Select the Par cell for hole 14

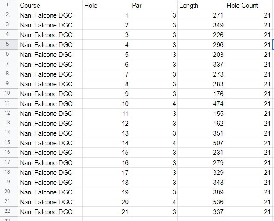[153, 143]
